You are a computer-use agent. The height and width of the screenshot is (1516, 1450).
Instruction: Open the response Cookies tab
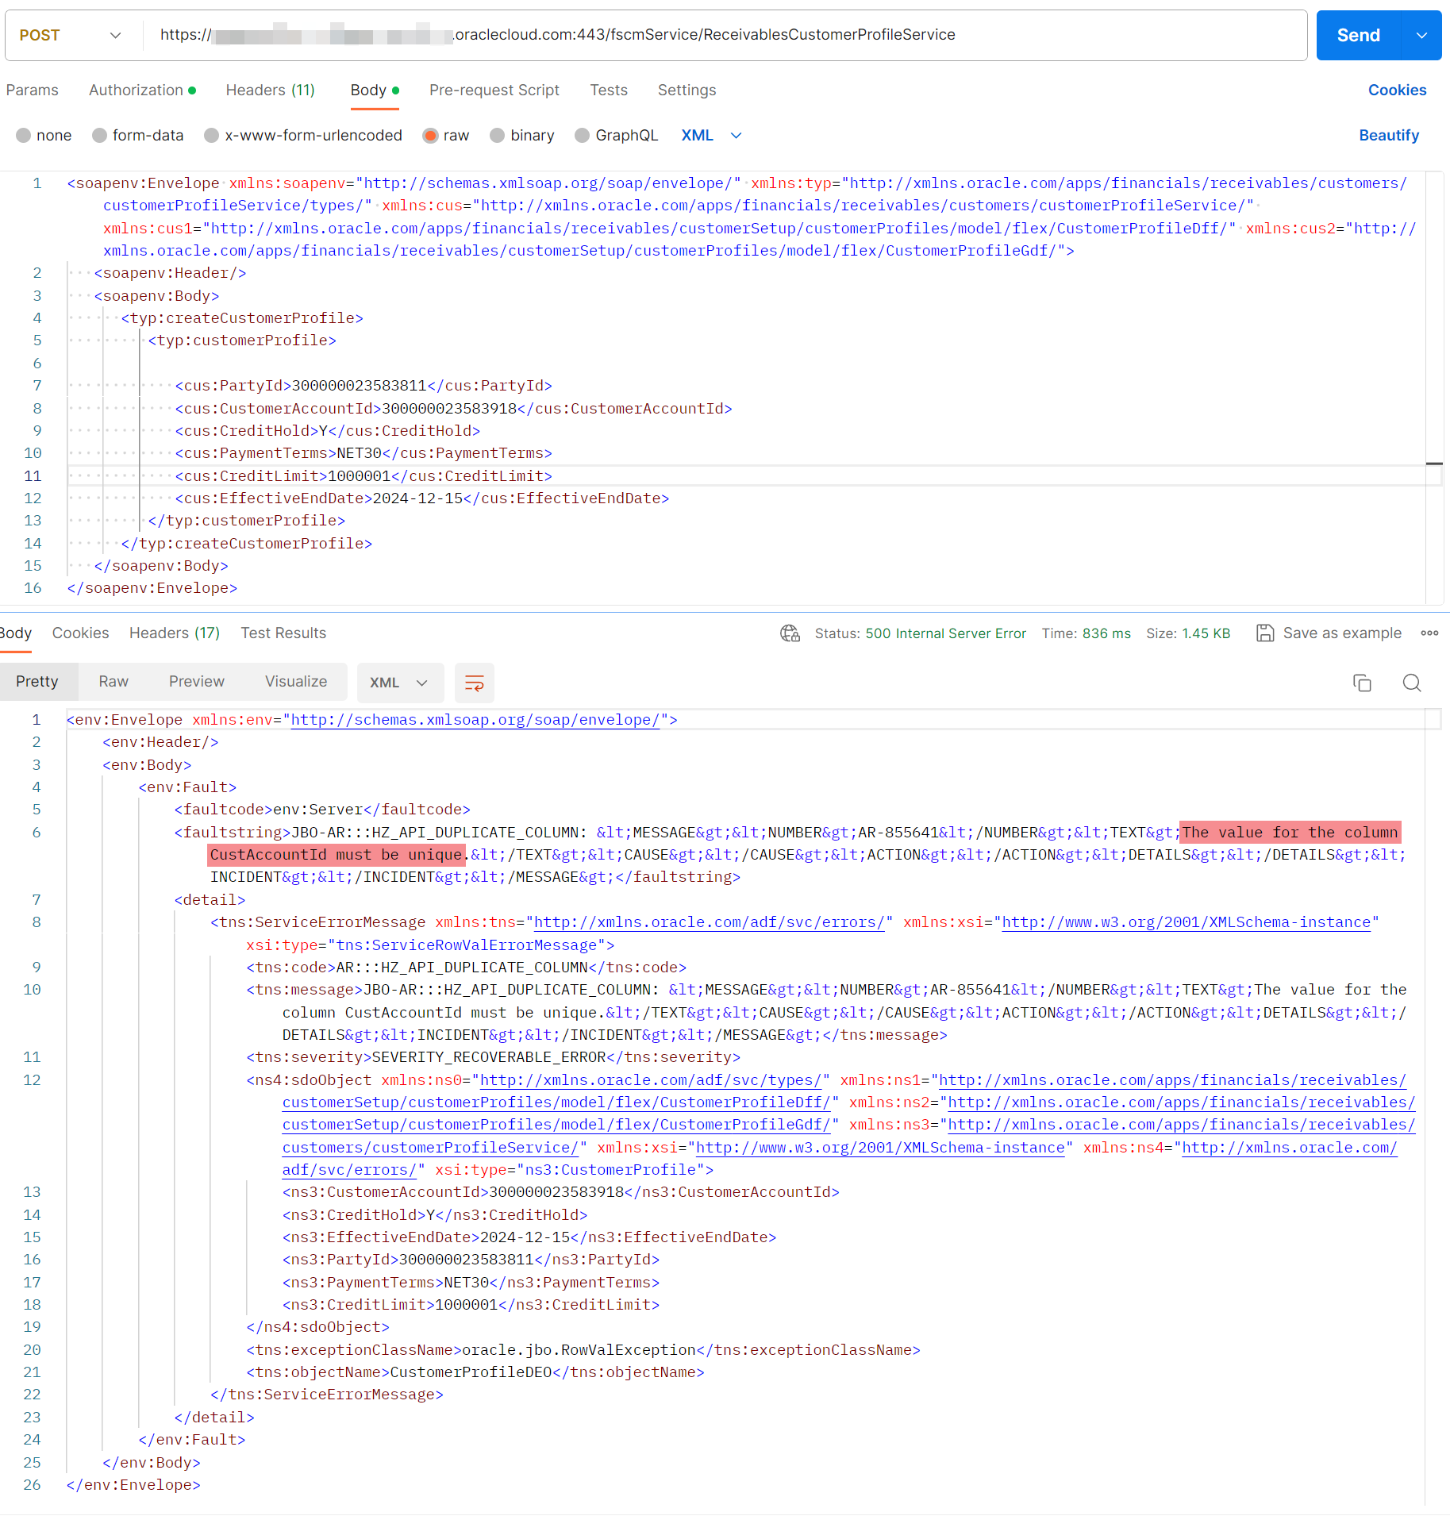[x=80, y=633]
